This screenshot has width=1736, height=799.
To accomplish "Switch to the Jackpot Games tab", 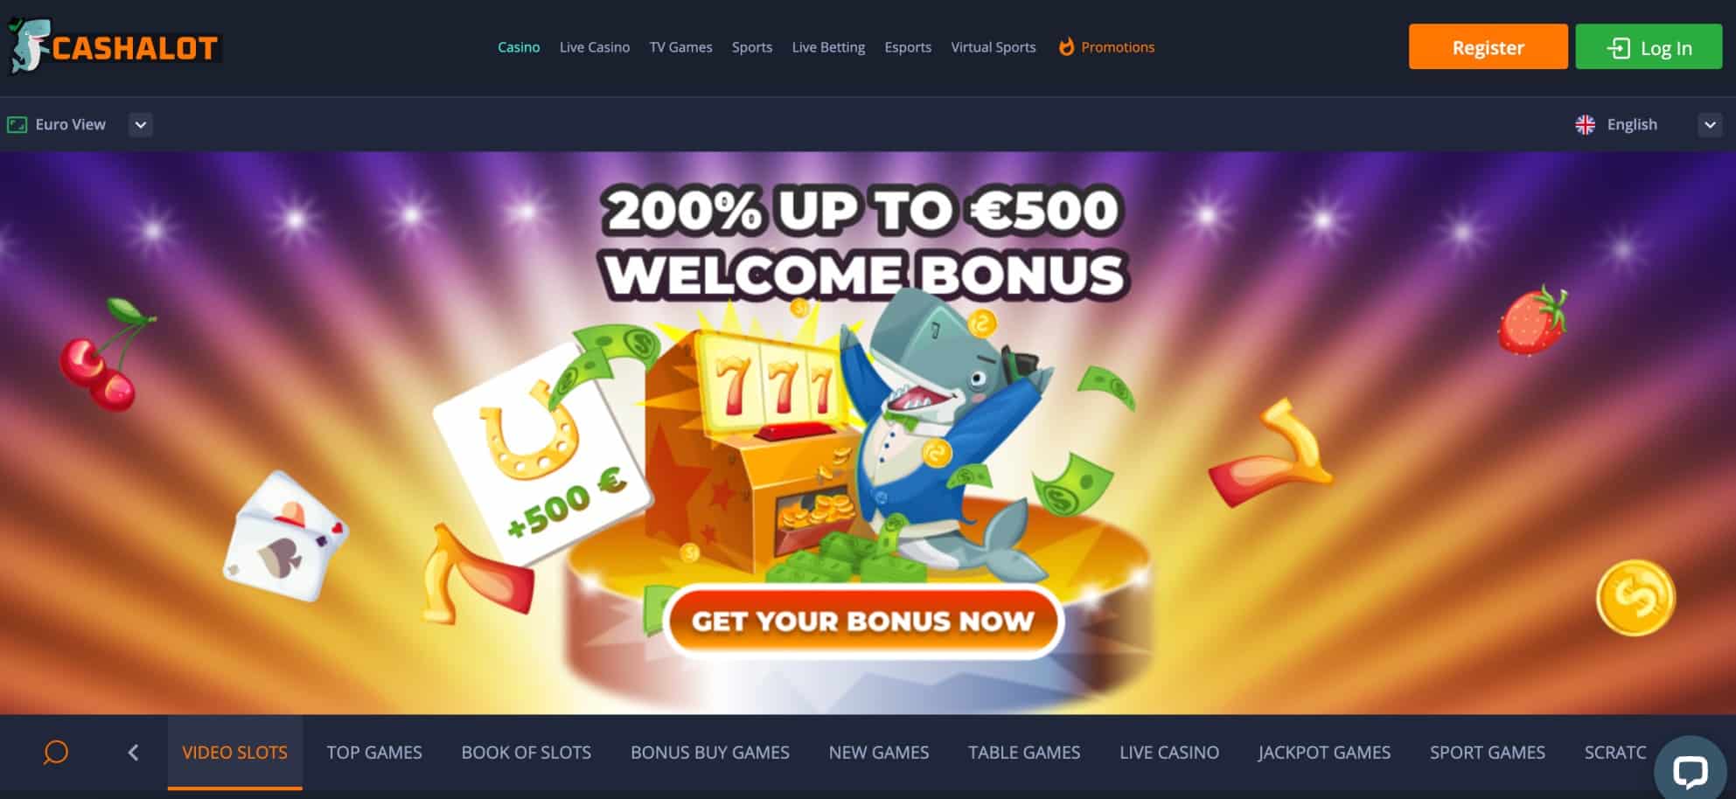I will 1324,752.
